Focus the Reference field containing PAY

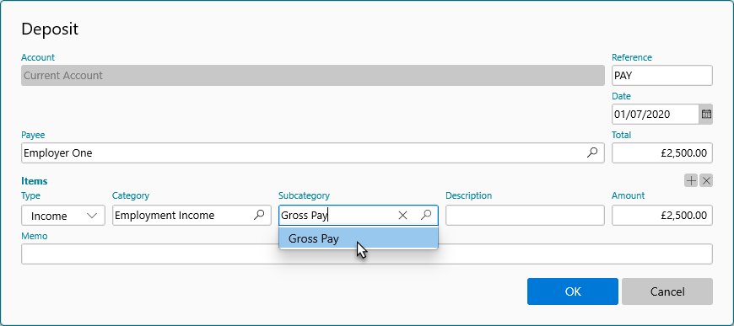pos(662,75)
